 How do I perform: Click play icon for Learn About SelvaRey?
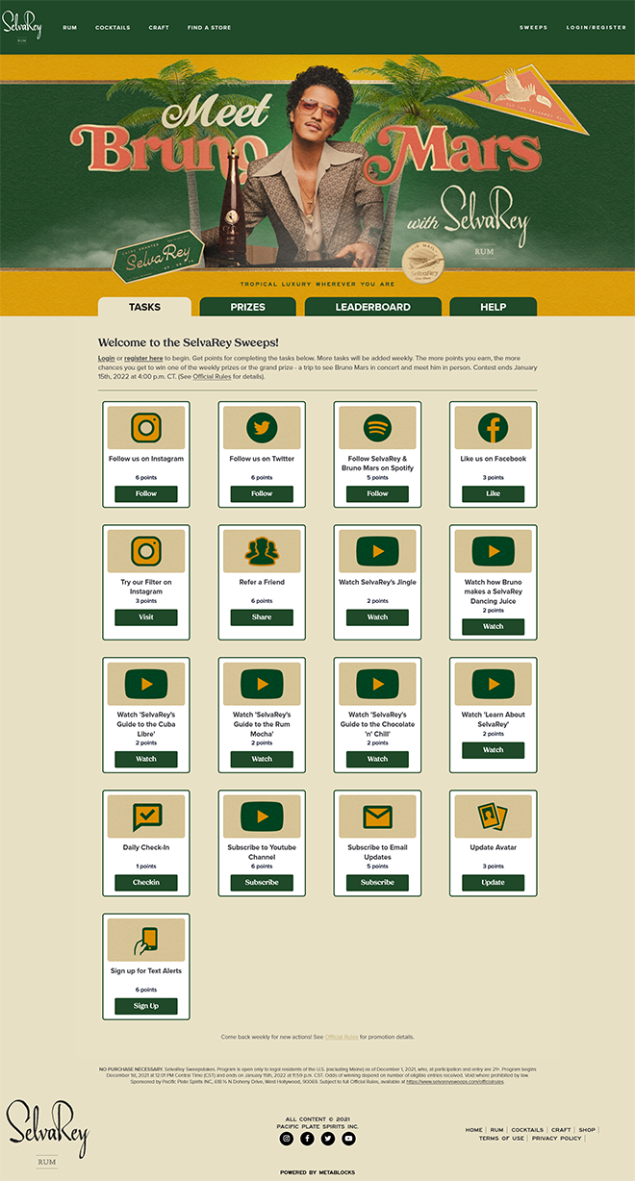(493, 684)
